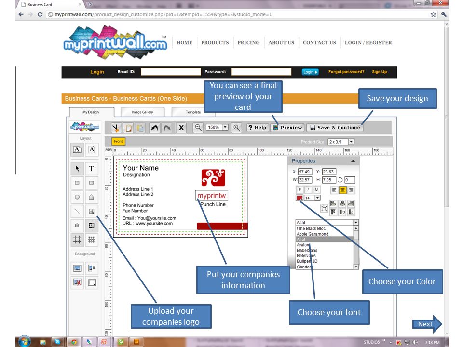Viewport: 463px width, 347px height.
Task: Click the Cut scissors icon in toolbar
Action: (x=115, y=128)
